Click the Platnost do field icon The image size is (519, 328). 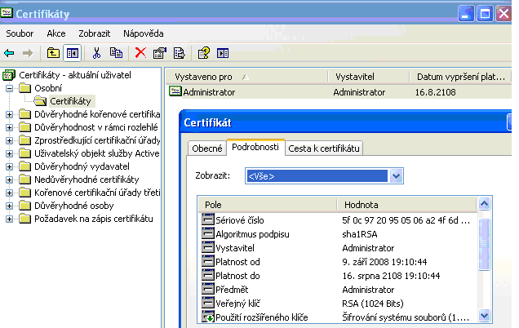pyautogui.click(x=208, y=275)
